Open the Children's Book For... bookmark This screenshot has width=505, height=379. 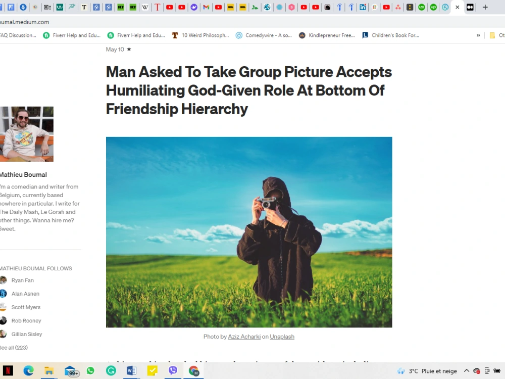[390, 35]
